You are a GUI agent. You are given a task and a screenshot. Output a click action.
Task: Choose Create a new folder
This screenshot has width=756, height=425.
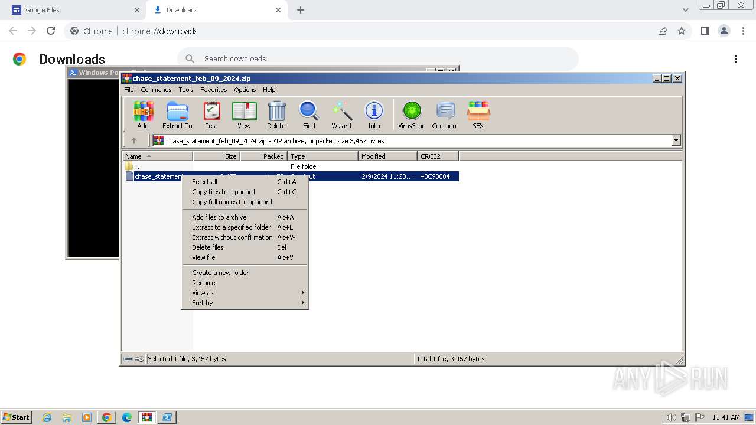pos(245,273)
